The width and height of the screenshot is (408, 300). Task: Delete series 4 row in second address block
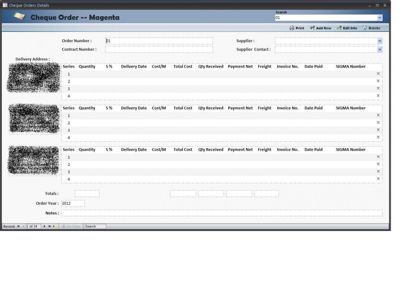(x=378, y=137)
